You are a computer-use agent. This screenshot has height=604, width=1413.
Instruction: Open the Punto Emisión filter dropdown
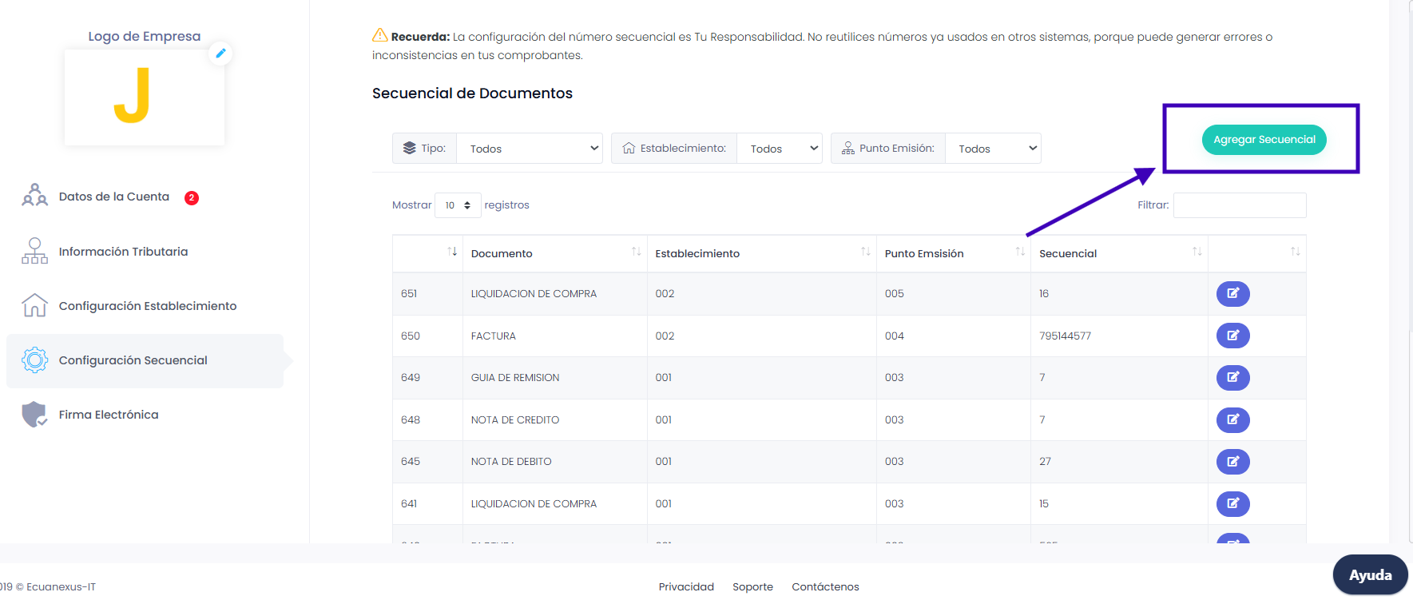(993, 149)
